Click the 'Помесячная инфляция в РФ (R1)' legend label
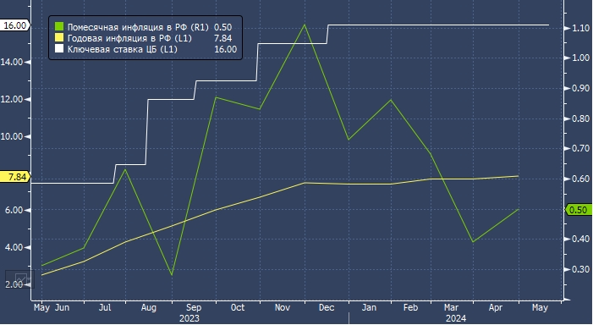 pyautogui.click(x=138, y=27)
